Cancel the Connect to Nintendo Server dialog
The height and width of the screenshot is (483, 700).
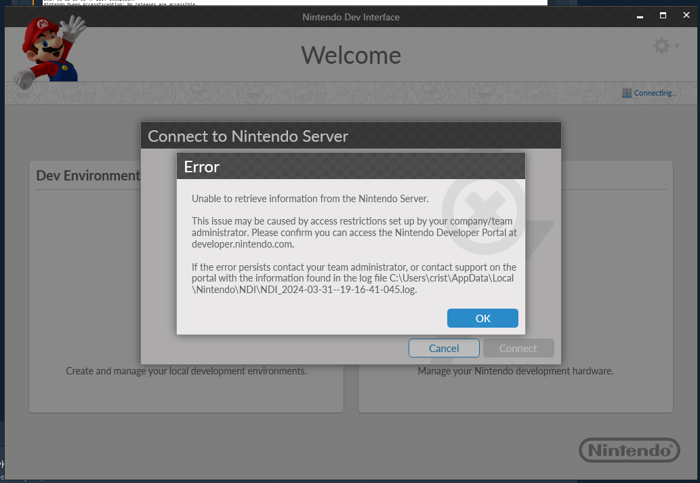point(444,348)
